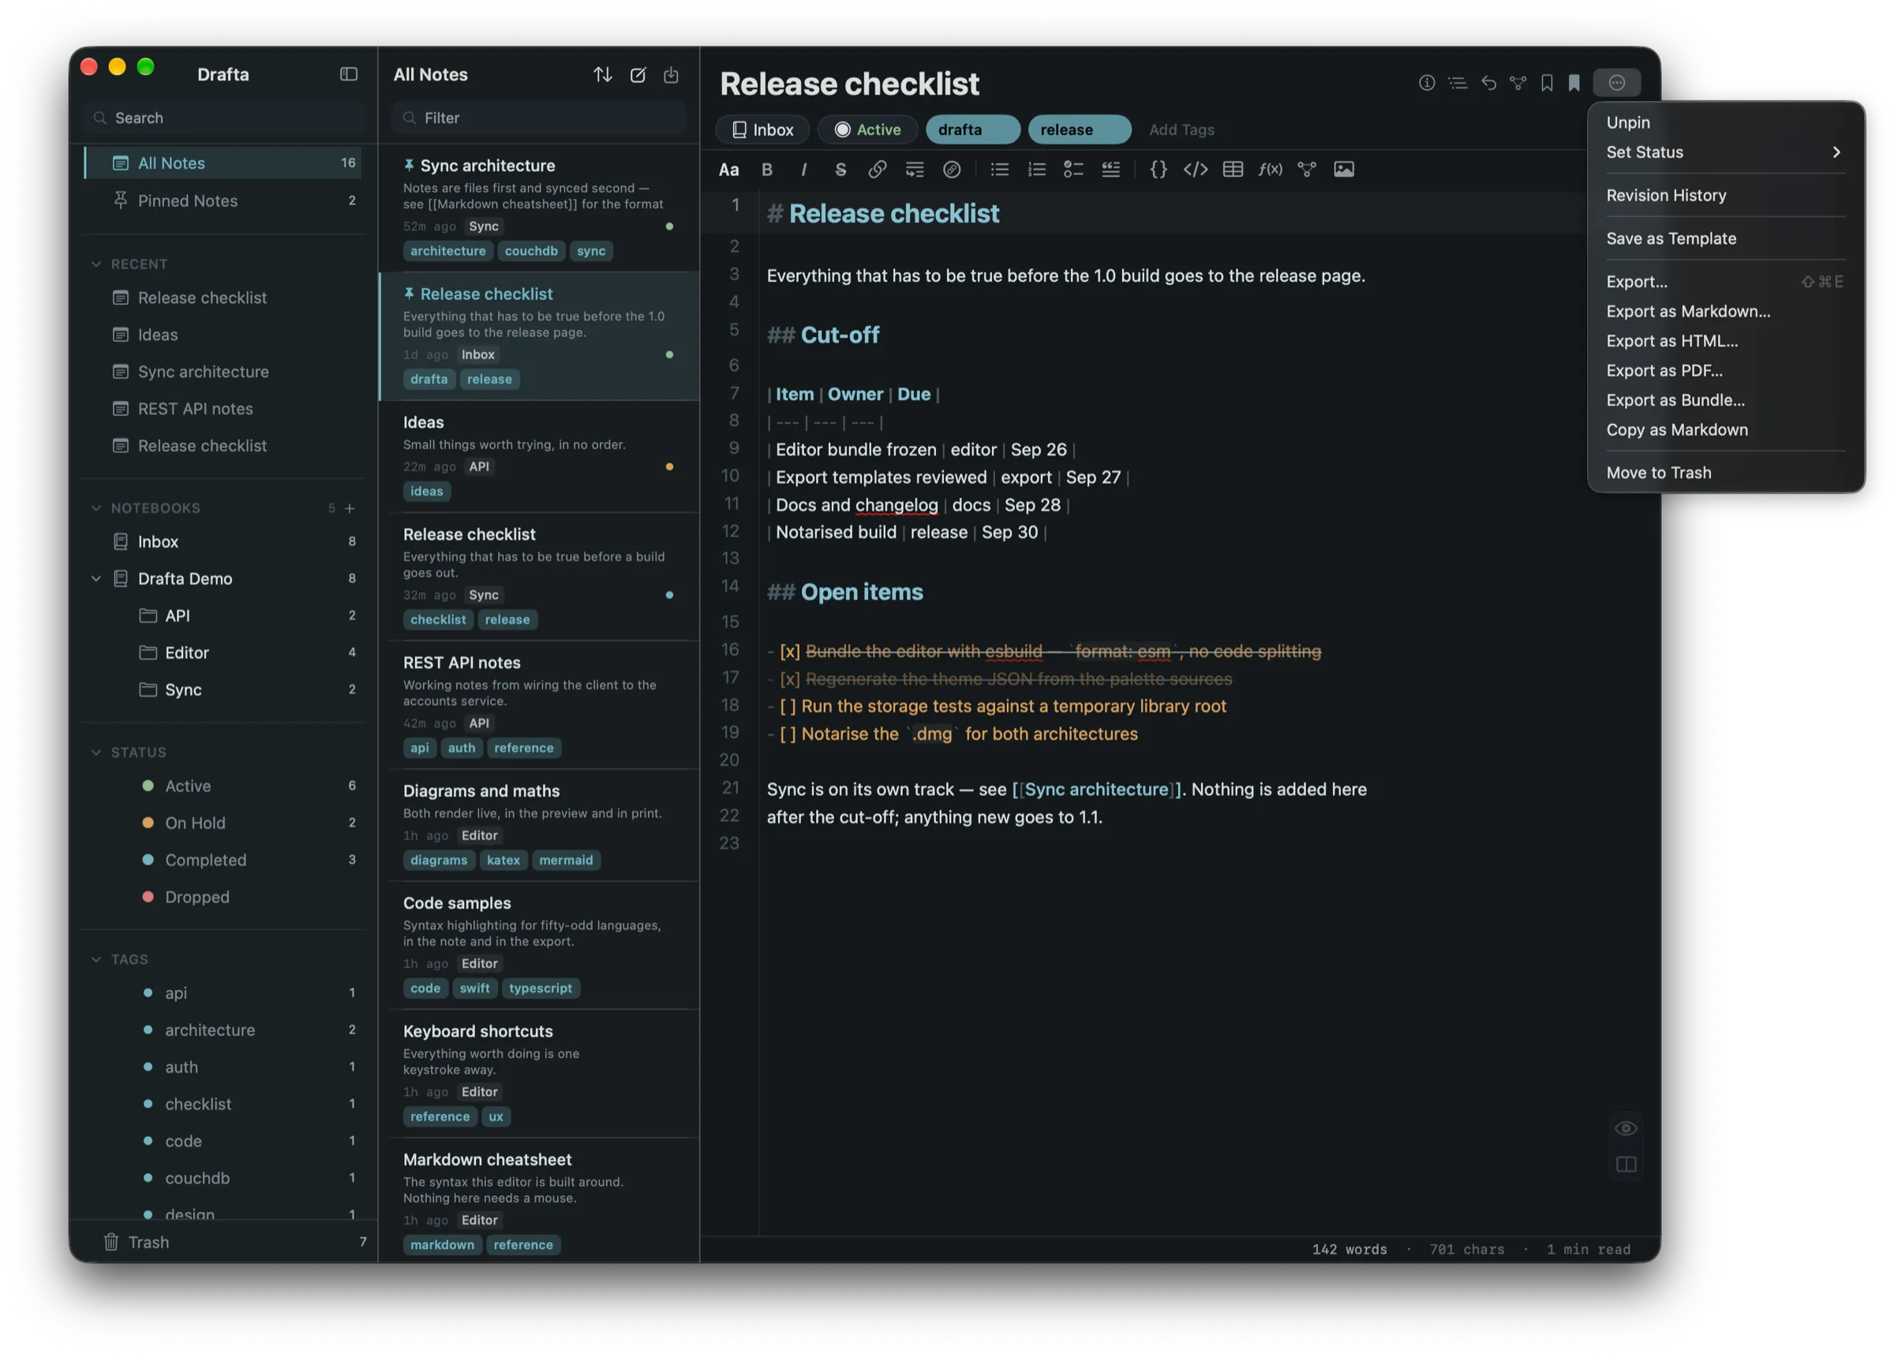The height and width of the screenshot is (1354, 1894).
Task: Insert a block quote
Action: tap(1110, 169)
